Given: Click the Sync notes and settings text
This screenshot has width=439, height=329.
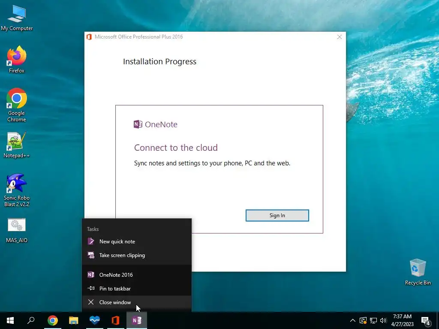Looking at the screenshot, I should coord(212,163).
